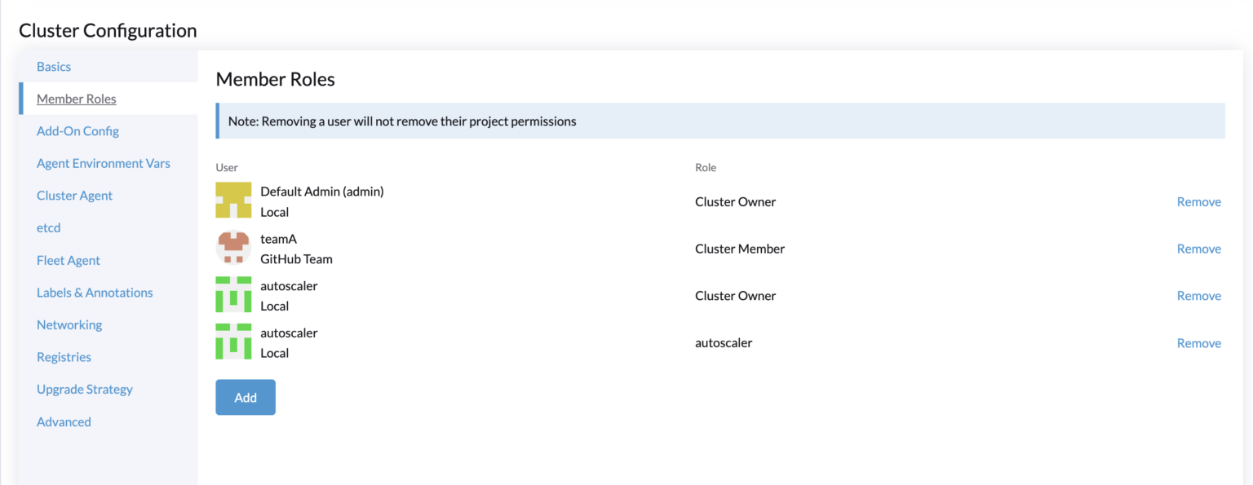Viewport: 1253px width, 485px height.
Task: Open the Basics tab
Action: coord(54,67)
